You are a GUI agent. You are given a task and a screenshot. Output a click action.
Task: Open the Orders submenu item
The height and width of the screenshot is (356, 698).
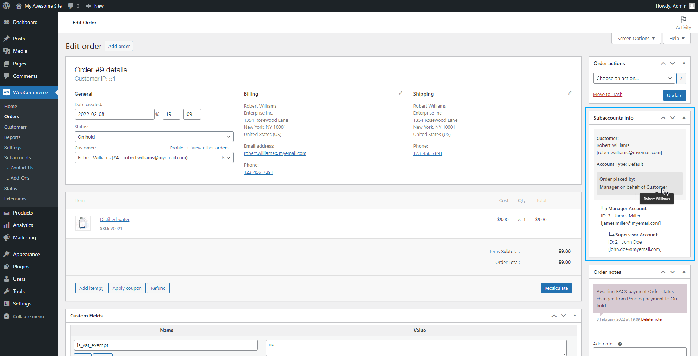(x=12, y=116)
